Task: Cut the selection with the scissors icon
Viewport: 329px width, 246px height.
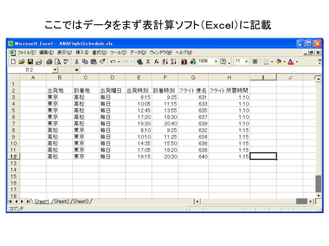Action: point(76,61)
